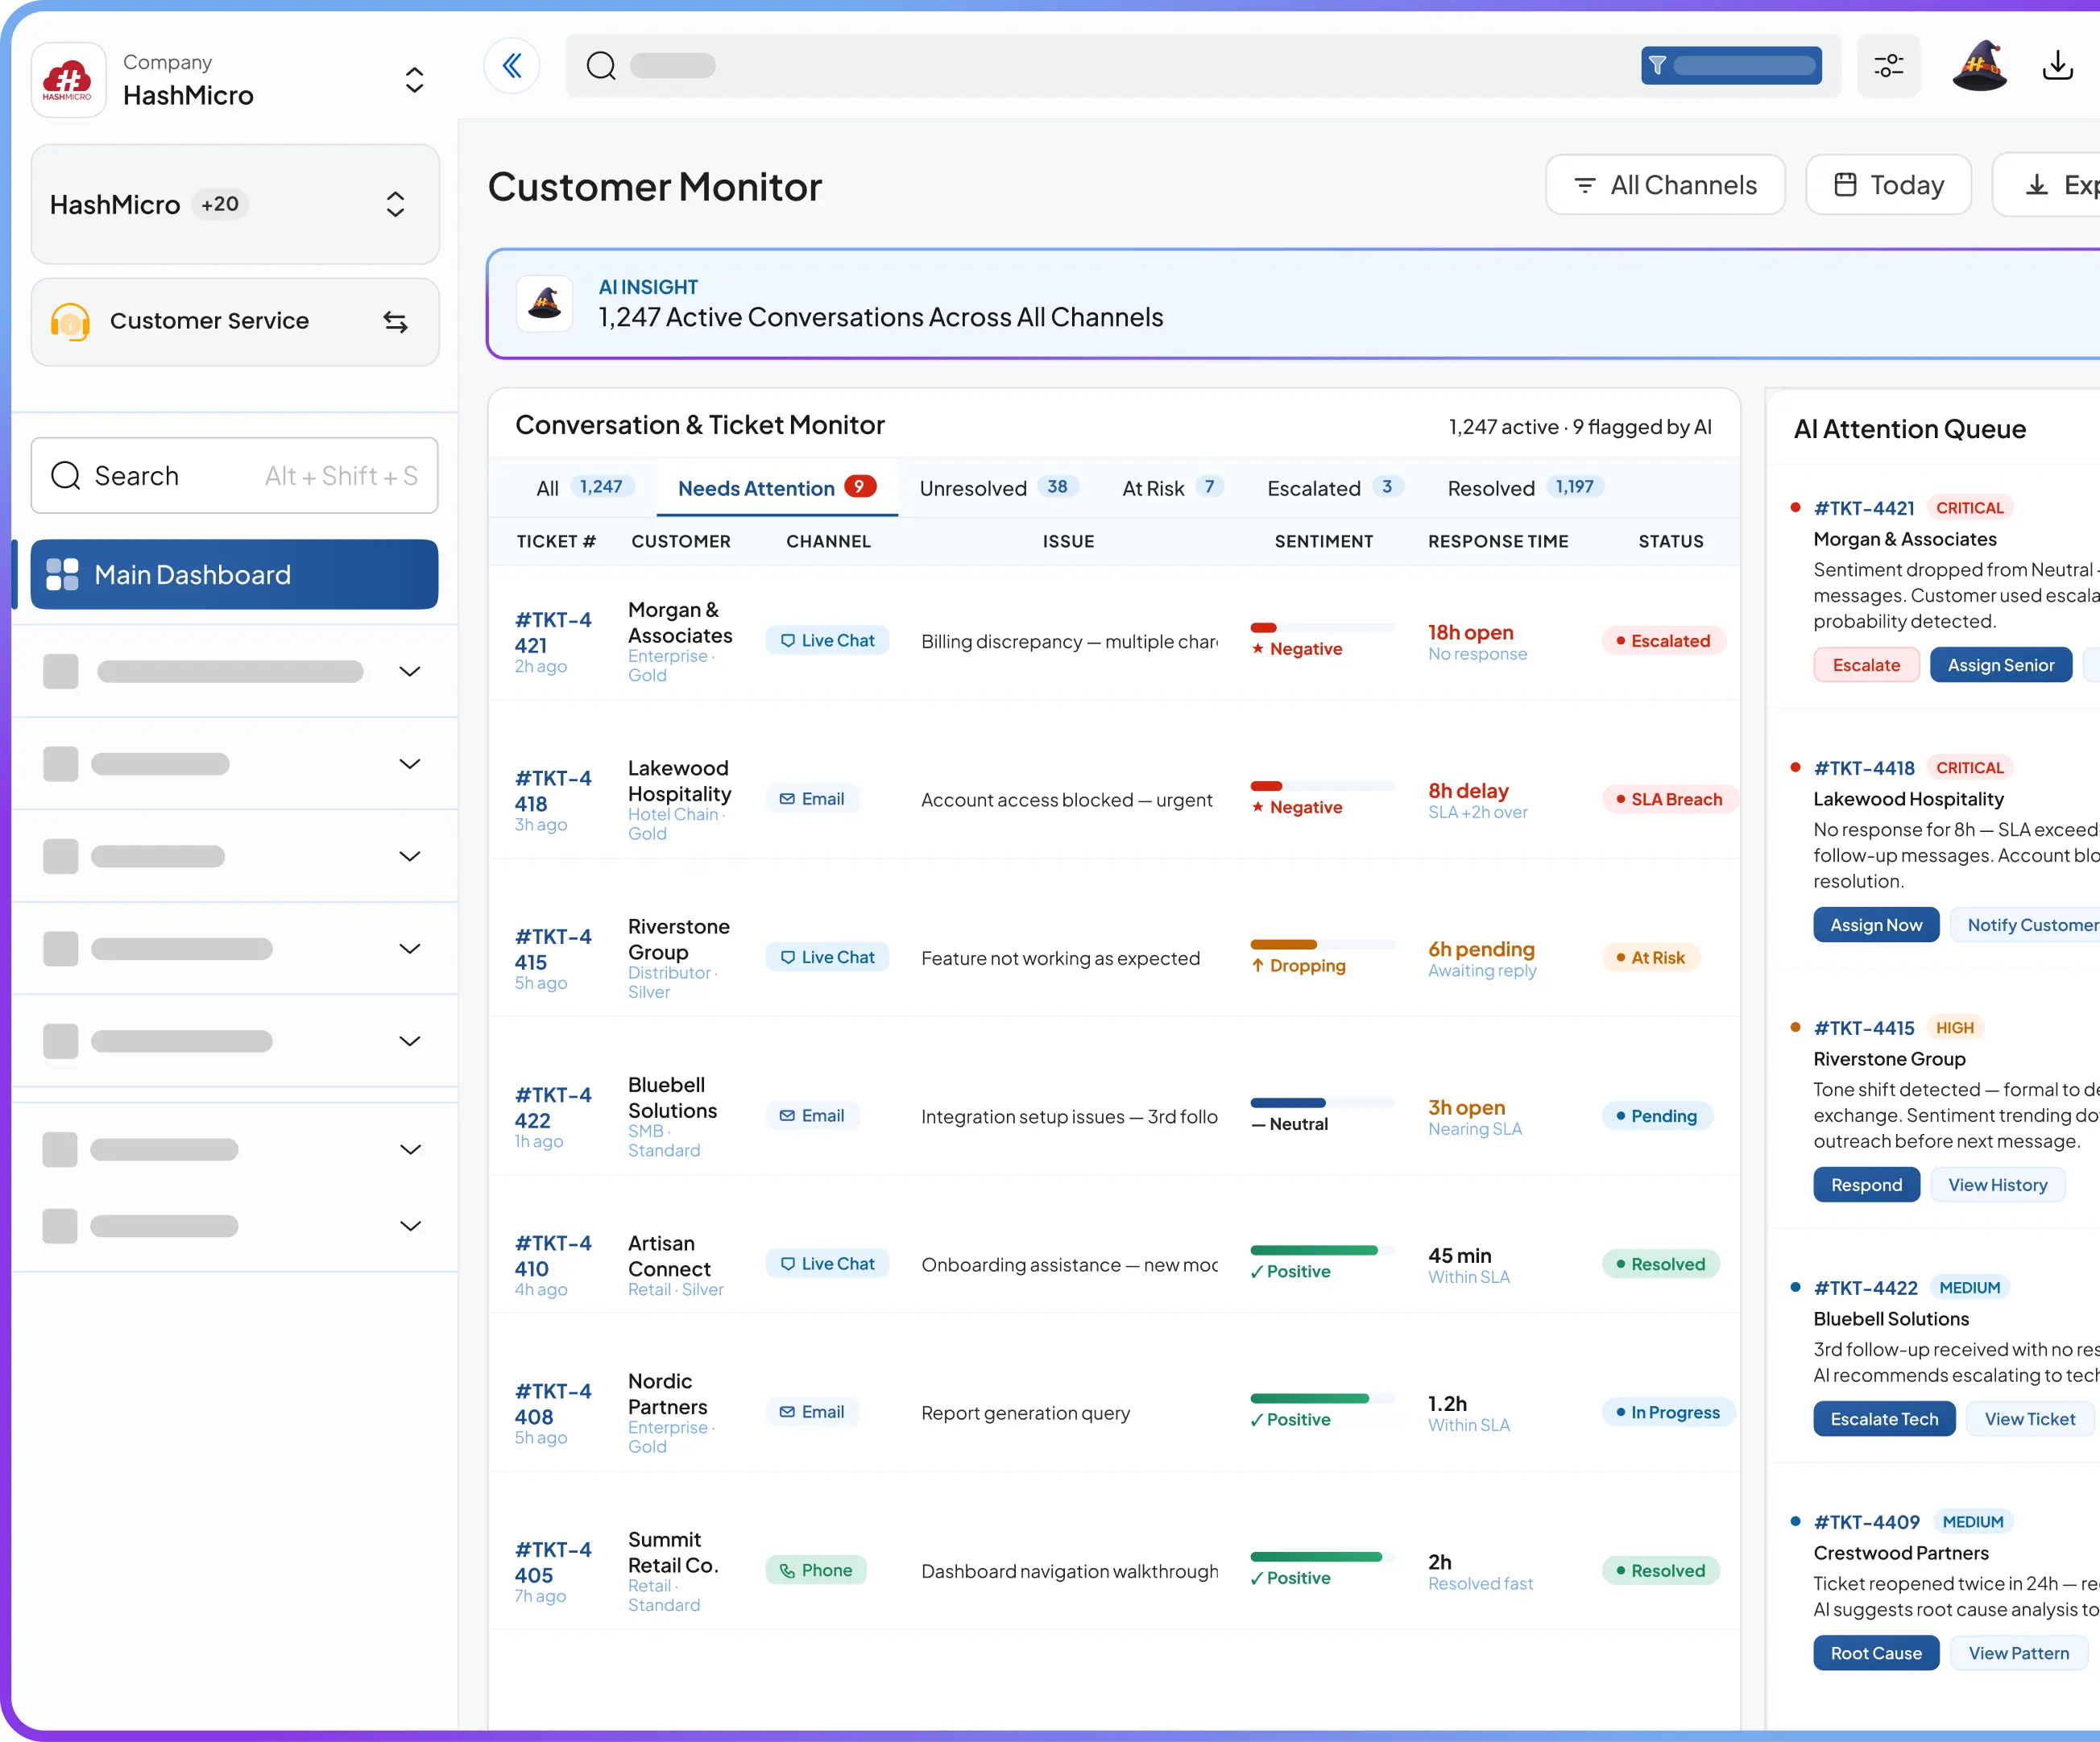Click the Live Chat badge for Riverstone Group
Viewport: 2100px width, 1742px height.
coord(827,958)
